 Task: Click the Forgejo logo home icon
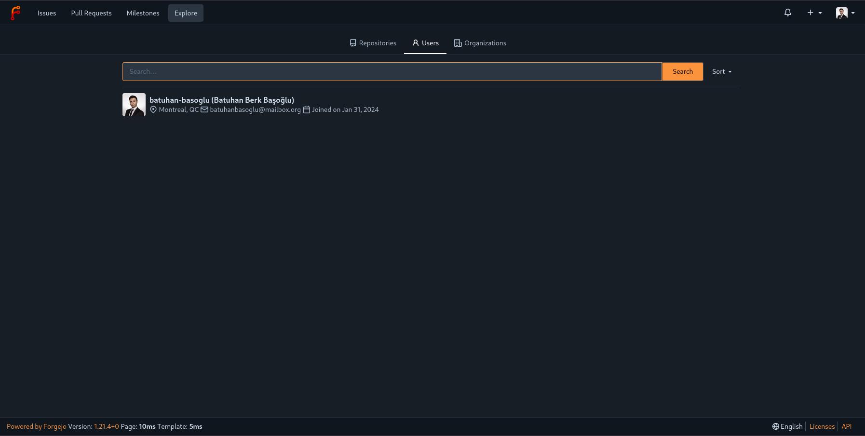pyautogui.click(x=15, y=13)
